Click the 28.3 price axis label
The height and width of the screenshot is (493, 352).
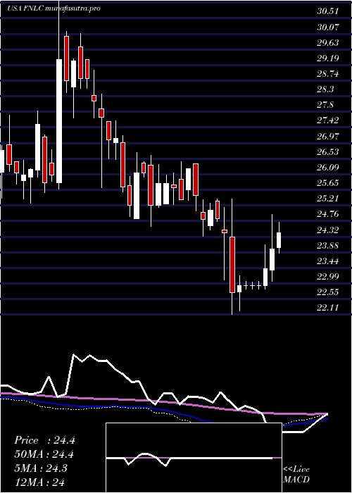[x=325, y=89]
